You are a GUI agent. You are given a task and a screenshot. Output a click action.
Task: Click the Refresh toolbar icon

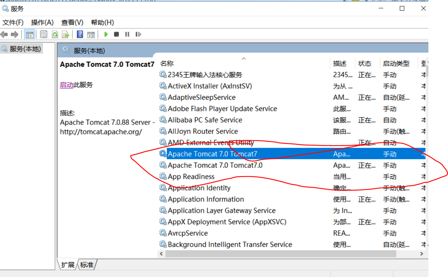pos(55,35)
